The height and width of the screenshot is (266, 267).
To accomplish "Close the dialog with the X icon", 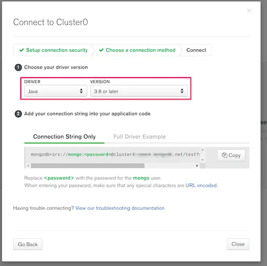I will 249,11.
